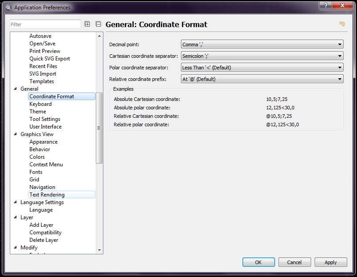This screenshot has width=357, height=277.
Task: Click in the Filter search field
Action: click(45, 24)
